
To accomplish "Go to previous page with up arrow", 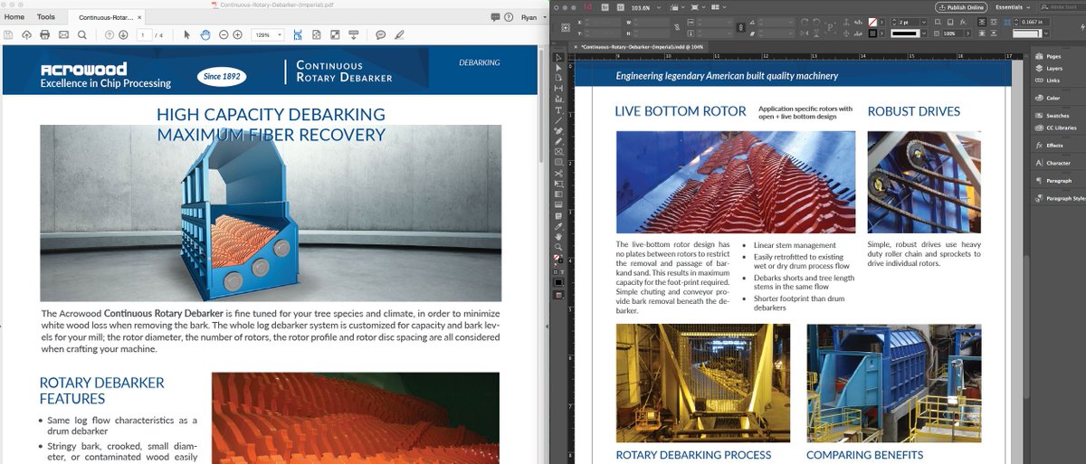I will tap(110, 34).
